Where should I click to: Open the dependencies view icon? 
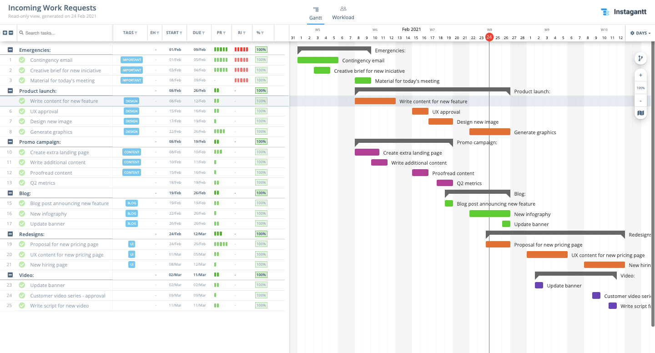(x=640, y=58)
